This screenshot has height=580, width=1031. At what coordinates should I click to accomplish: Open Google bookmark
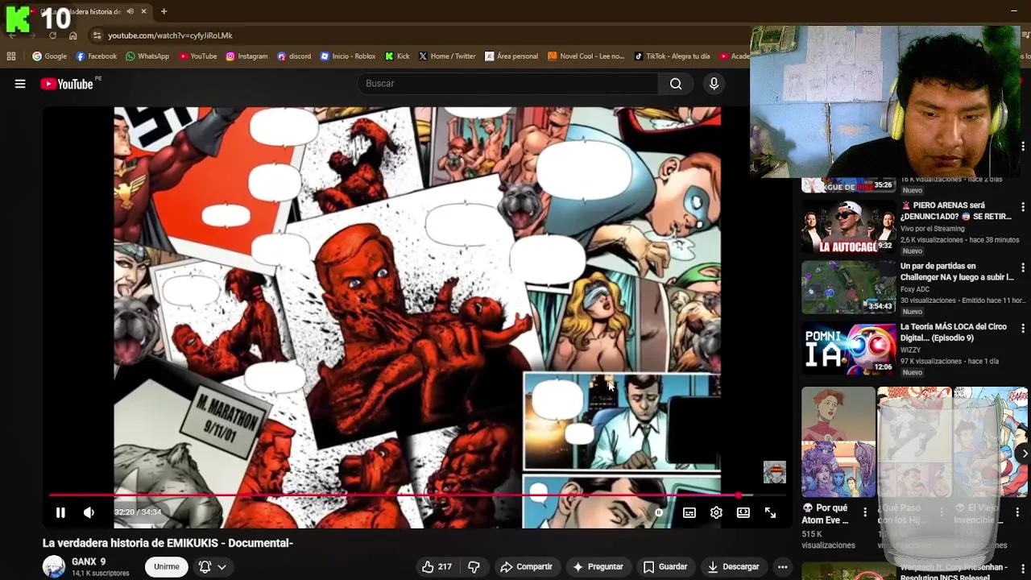(x=49, y=56)
